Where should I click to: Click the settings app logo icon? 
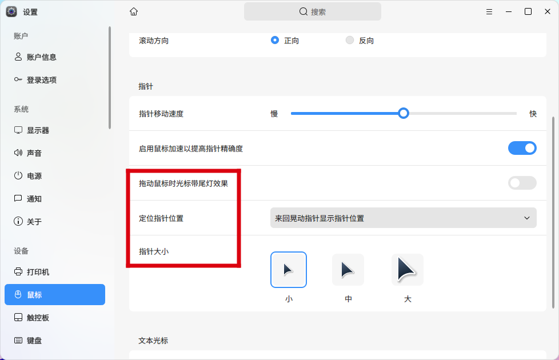[x=11, y=12]
